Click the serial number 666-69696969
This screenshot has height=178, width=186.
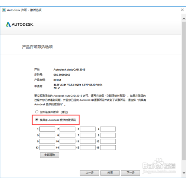click(62, 75)
